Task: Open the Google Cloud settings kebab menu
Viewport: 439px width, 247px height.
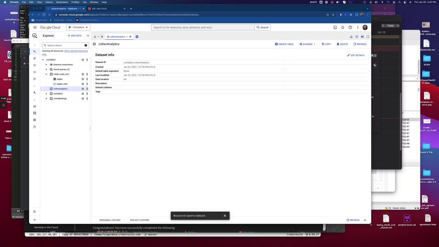Action: (358, 27)
